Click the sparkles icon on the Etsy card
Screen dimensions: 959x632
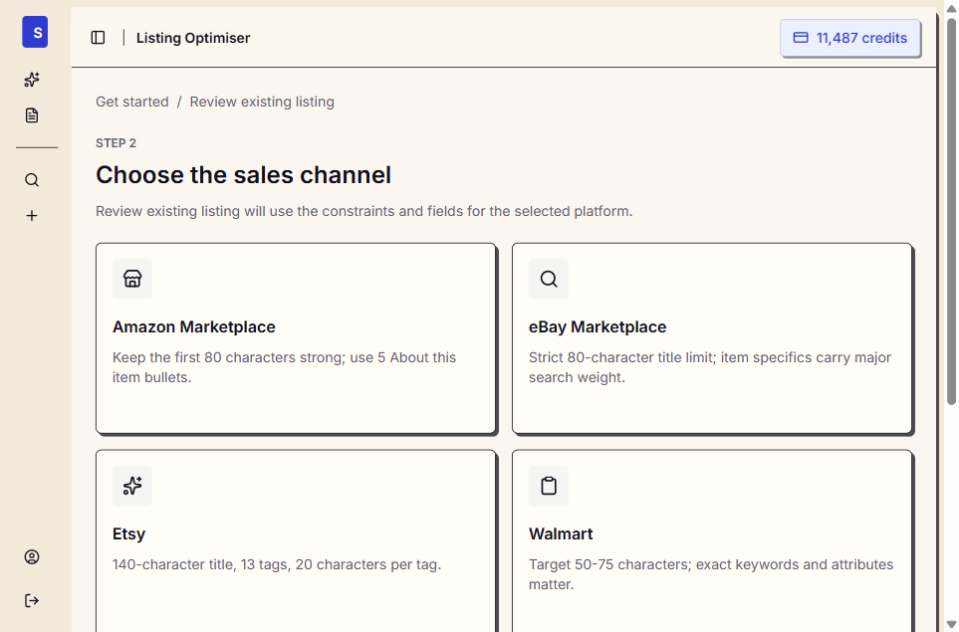tap(132, 486)
